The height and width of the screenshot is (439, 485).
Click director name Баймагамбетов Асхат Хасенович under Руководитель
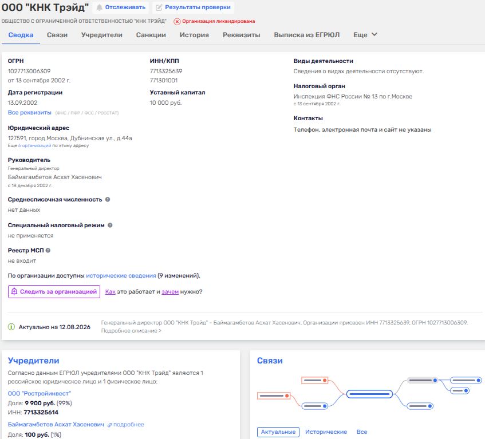coord(55,177)
